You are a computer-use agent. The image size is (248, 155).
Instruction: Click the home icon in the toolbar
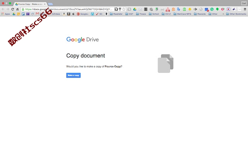17,9
